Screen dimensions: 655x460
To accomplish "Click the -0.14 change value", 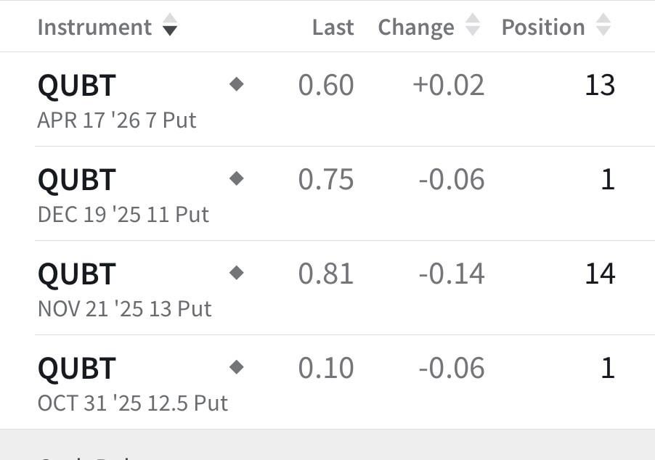I will click(x=451, y=274).
